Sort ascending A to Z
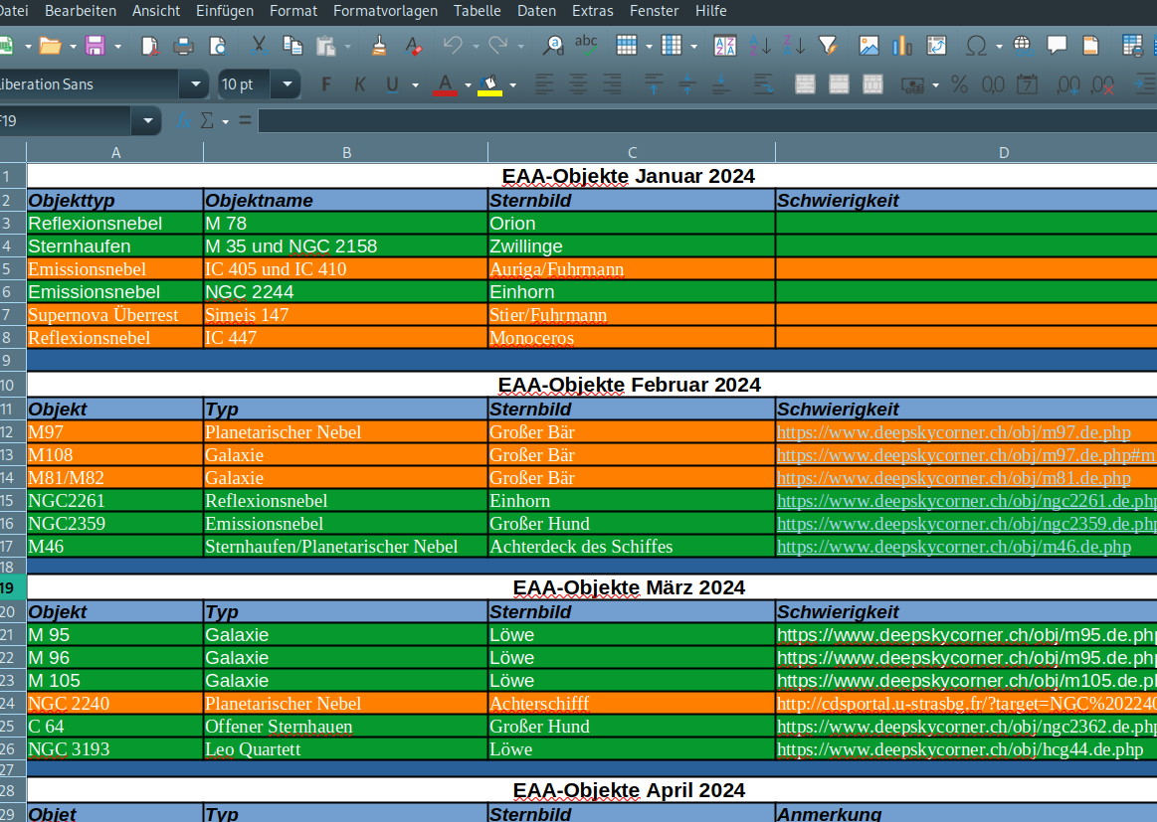Viewport: 1157px width, 822px height. [760, 47]
